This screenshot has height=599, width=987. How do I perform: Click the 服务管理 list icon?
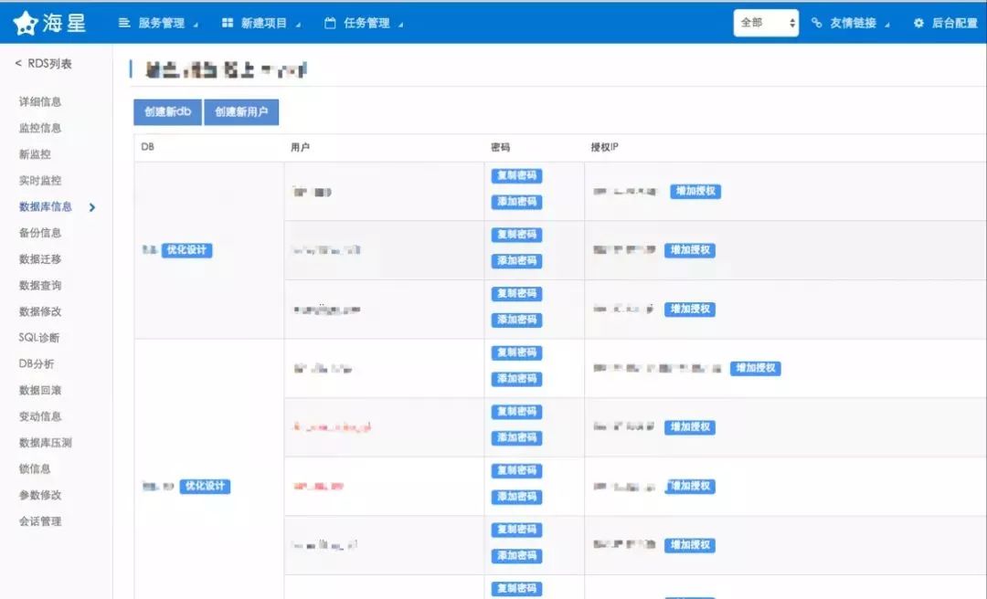point(124,23)
